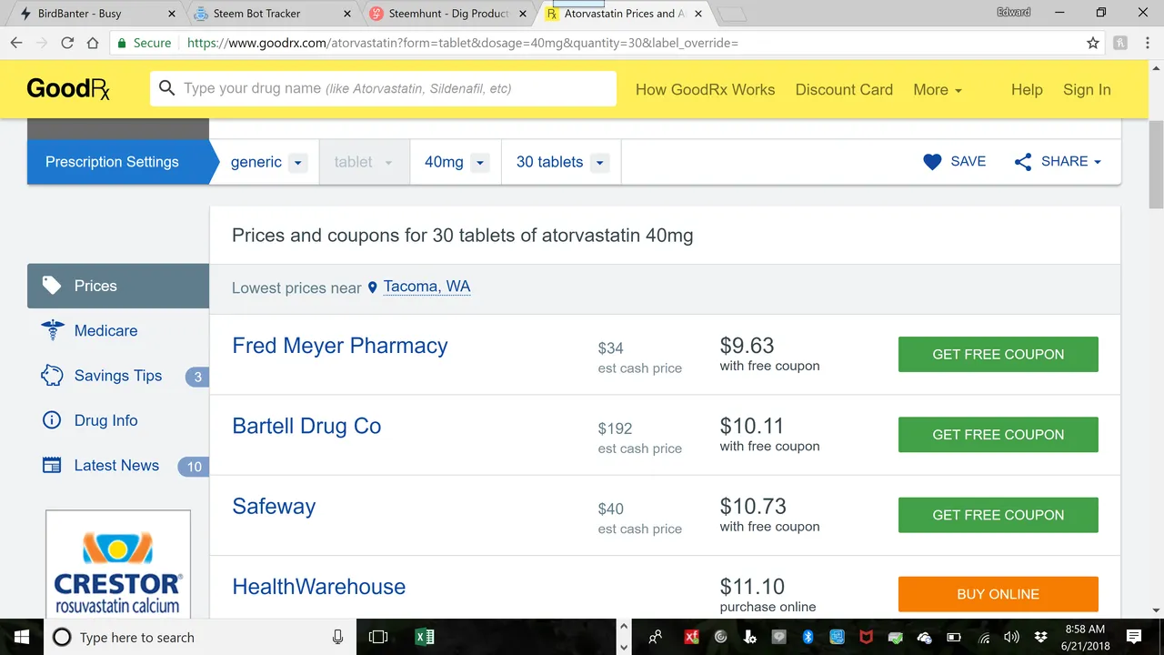Click the McAfee tray icon
1164x655 pixels.
pyautogui.click(x=867, y=637)
